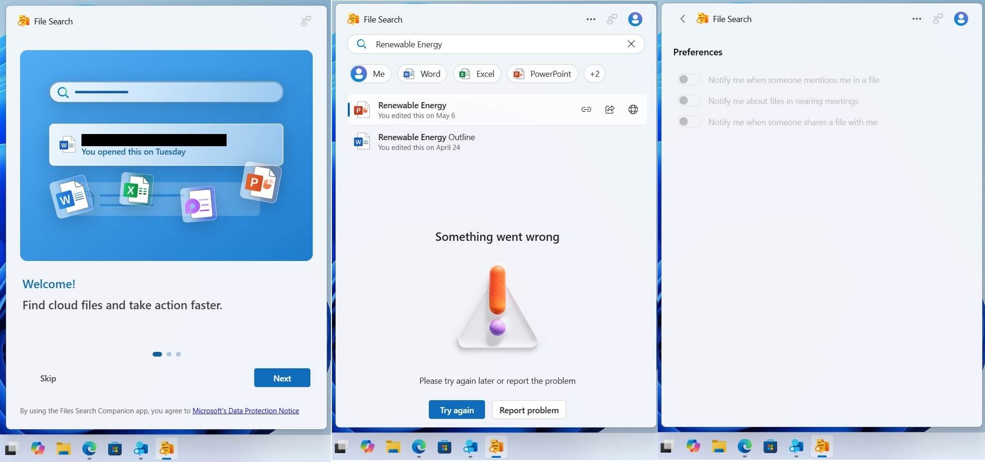Toggle notify about files in nearing meetings

(x=689, y=101)
